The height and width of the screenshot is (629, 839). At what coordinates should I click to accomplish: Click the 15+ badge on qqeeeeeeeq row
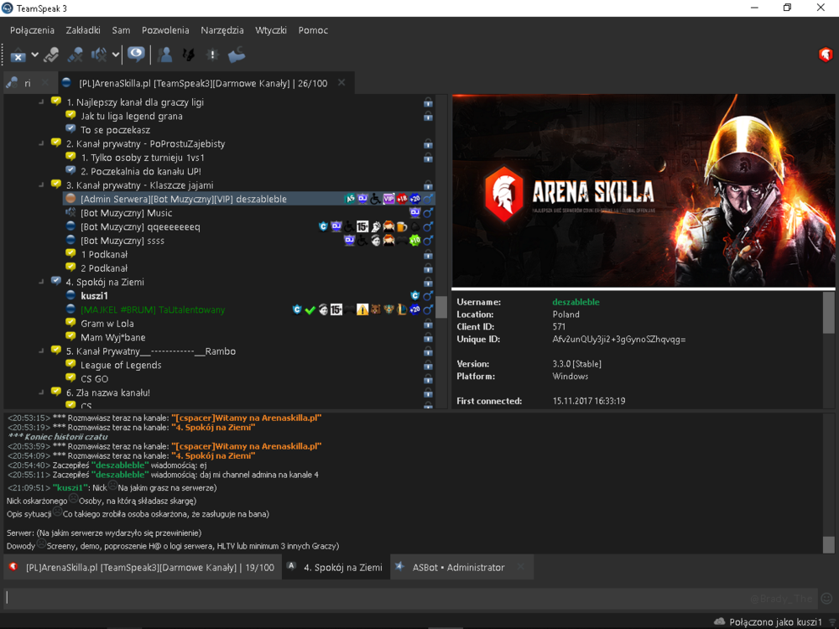click(x=362, y=226)
